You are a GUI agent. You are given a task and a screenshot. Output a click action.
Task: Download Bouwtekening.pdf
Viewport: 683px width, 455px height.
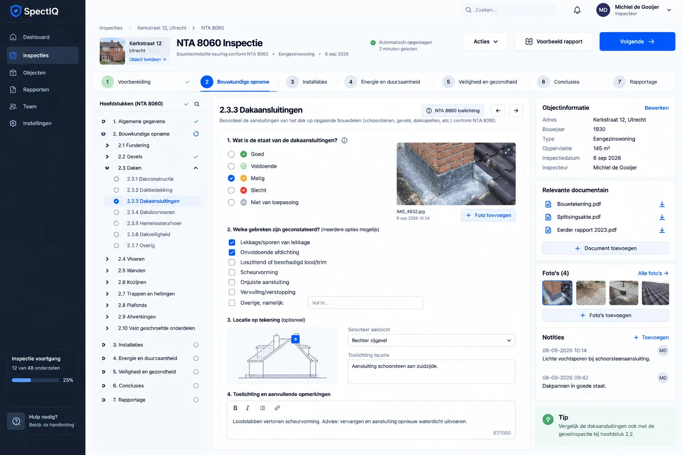(662, 204)
